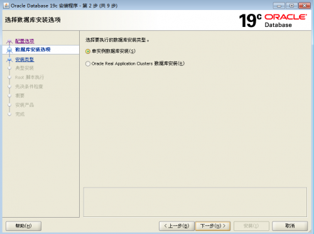This screenshot has width=314, height=234.
Task: Click the 选择要执行的数据库安装类型 instruction text
Action: pyautogui.click(x=117, y=40)
